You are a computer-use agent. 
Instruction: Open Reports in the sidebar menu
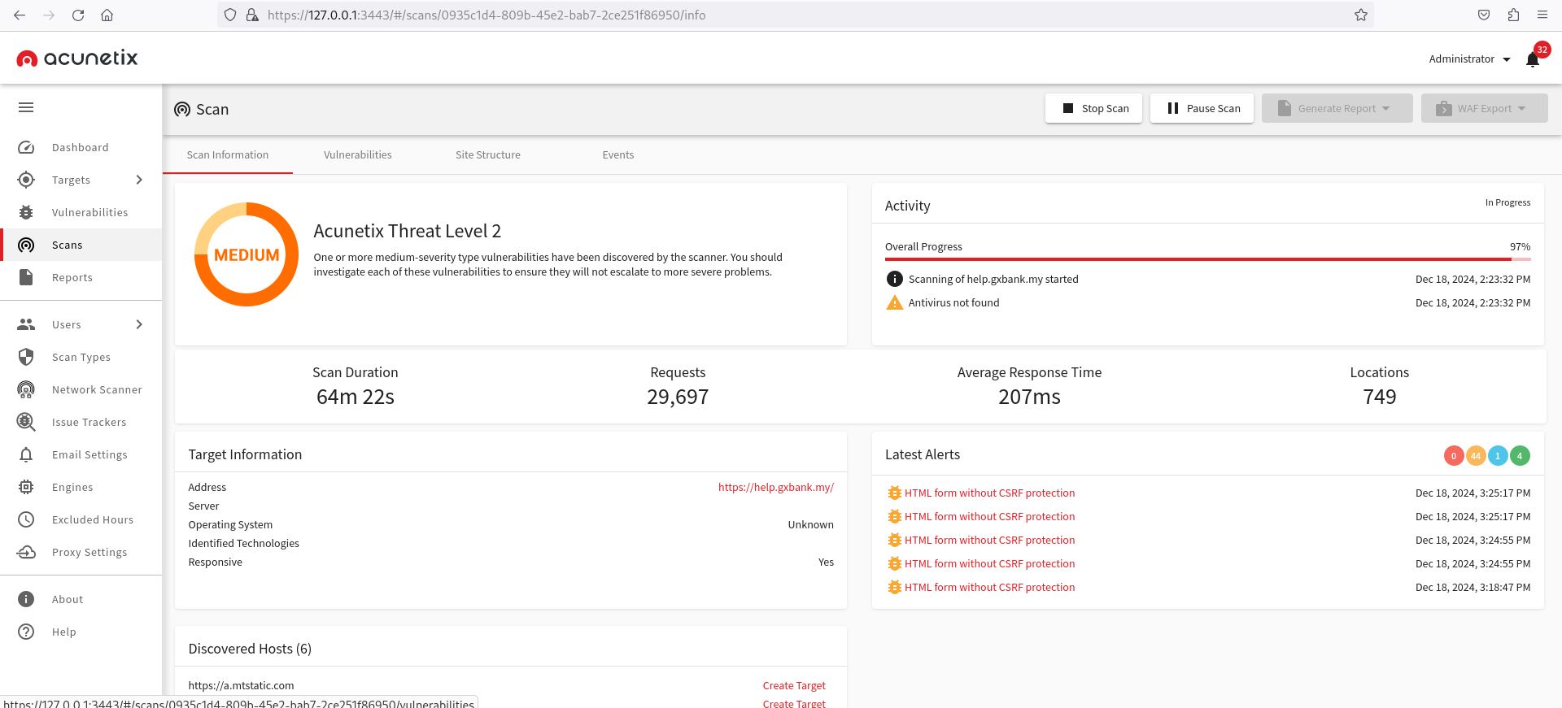[x=81, y=277]
